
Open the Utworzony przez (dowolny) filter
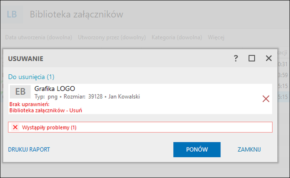[112, 37]
